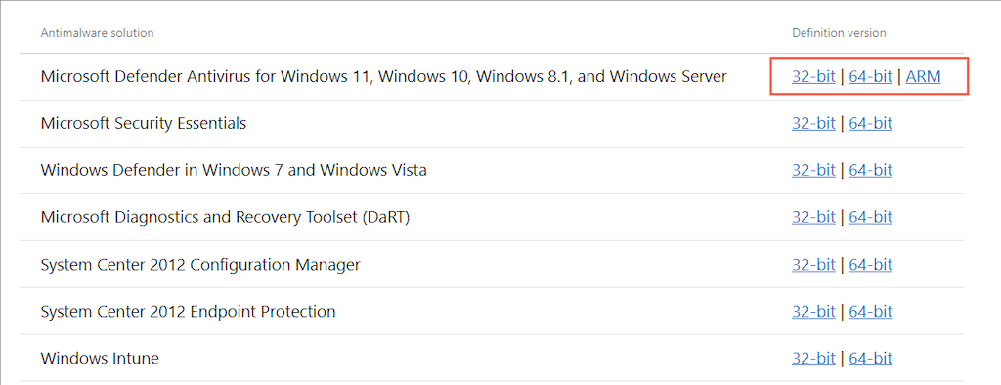Screen dimensions: 1001x385
Task: Get 32-bit definitions for Configuration Manager 2012
Action: coord(813,265)
